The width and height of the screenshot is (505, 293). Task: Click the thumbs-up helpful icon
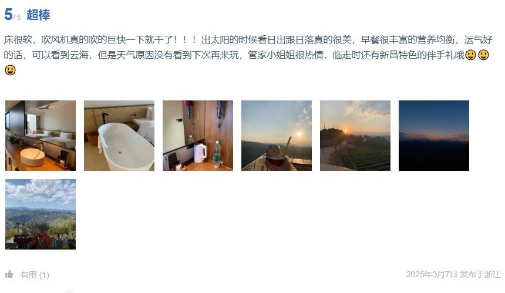tap(9, 274)
